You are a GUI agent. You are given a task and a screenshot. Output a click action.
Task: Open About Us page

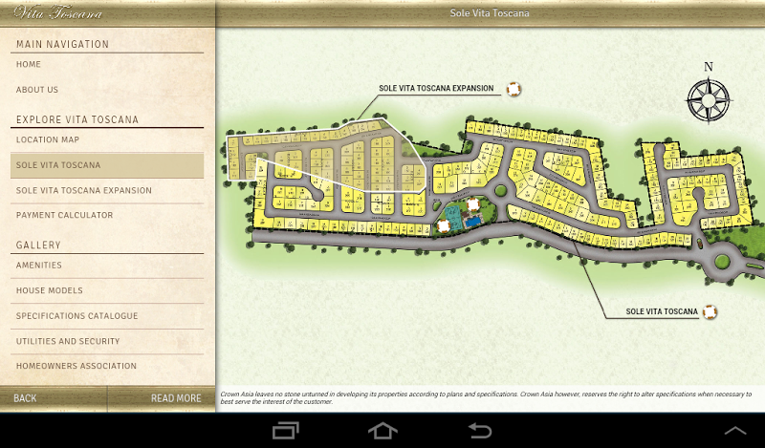tap(107, 90)
